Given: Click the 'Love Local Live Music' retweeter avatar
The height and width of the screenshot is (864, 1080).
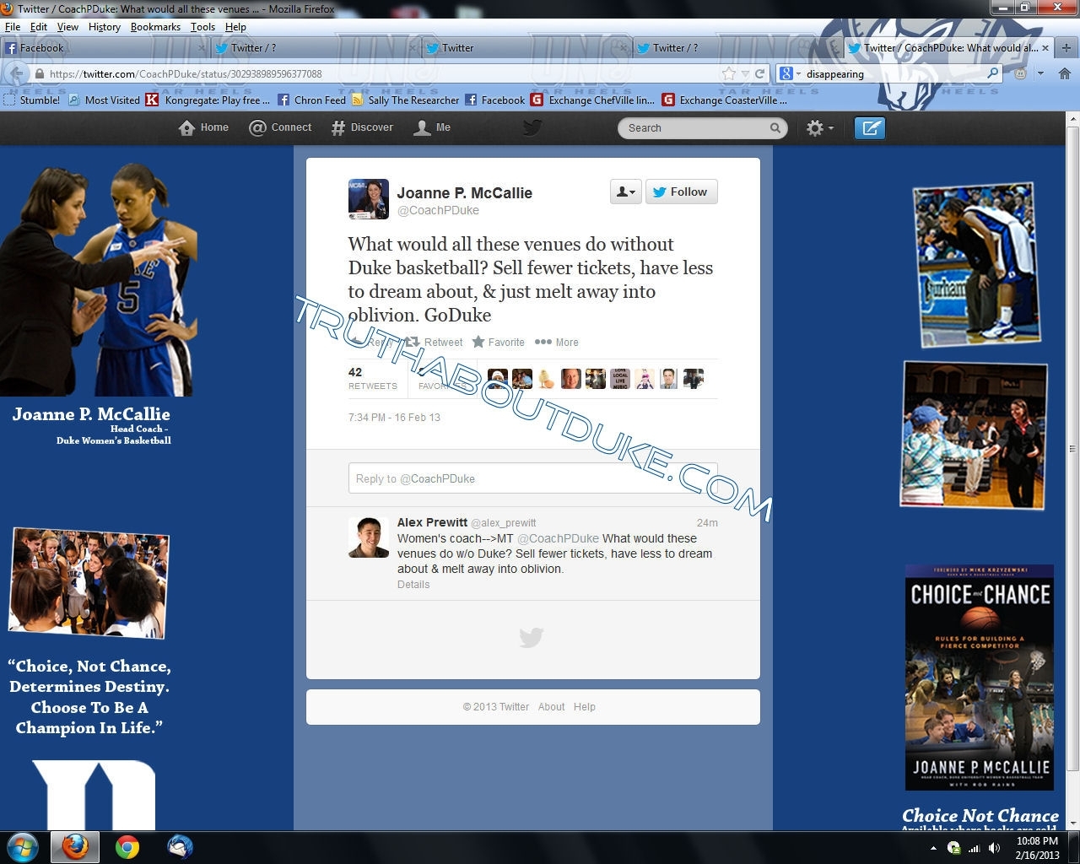Looking at the screenshot, I should [x=620, y=379].
